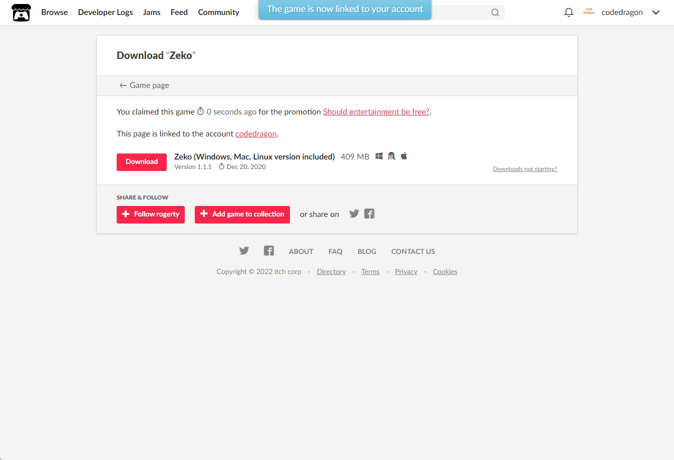Click the 'Dec 20, 2020' date
The height and width of the screenshot is (460, 674).
click(x=246, y=167)
